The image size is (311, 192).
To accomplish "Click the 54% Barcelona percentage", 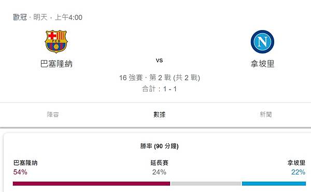I will click(20, 172).
